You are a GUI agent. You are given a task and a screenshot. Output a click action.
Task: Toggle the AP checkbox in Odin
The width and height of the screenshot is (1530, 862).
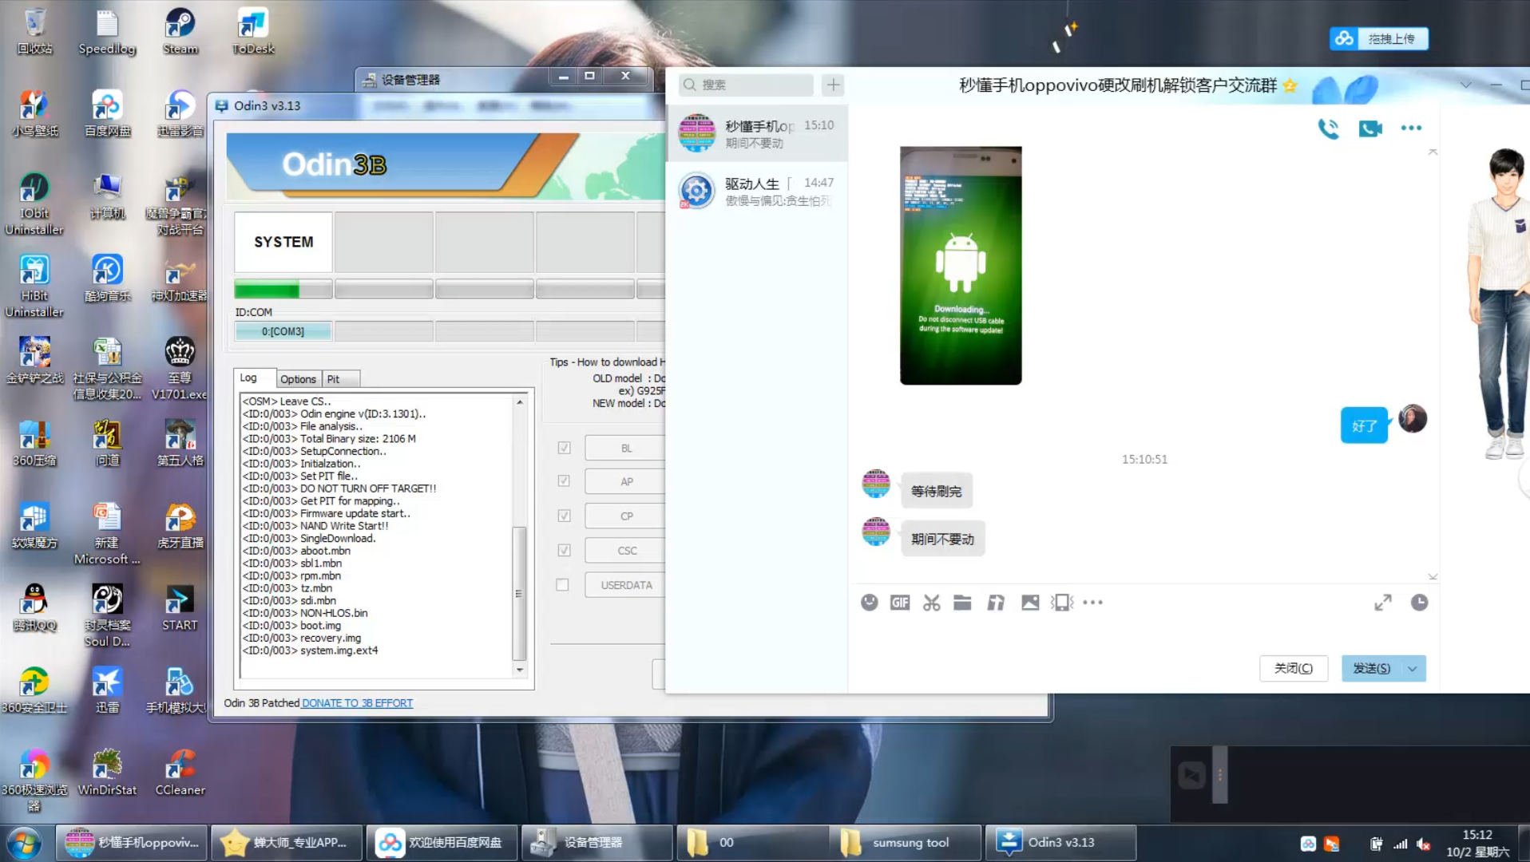click(564, 480)
